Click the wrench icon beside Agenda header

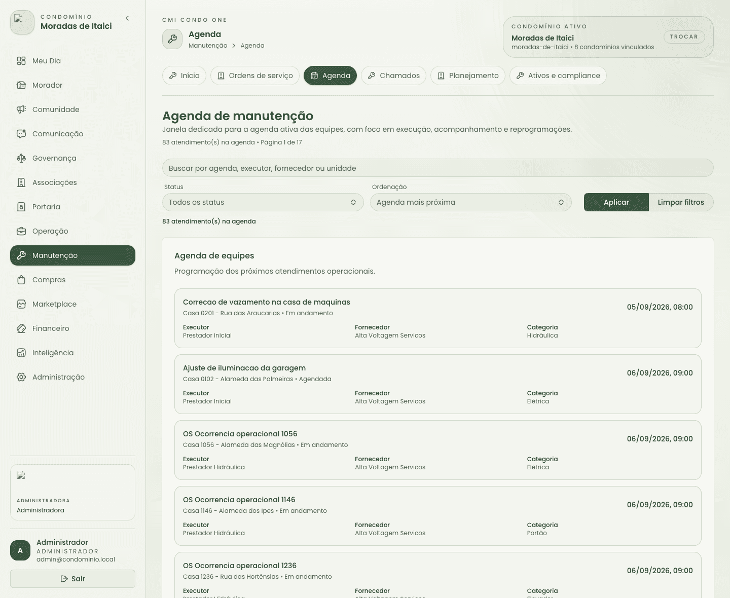172,39
